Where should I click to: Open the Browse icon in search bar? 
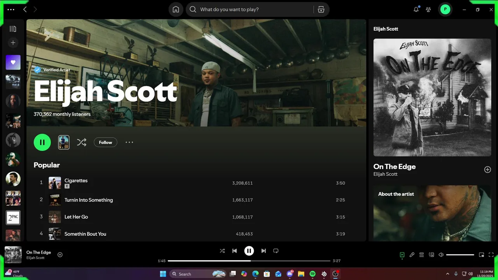pyautogui.click(x=321, y=9)
